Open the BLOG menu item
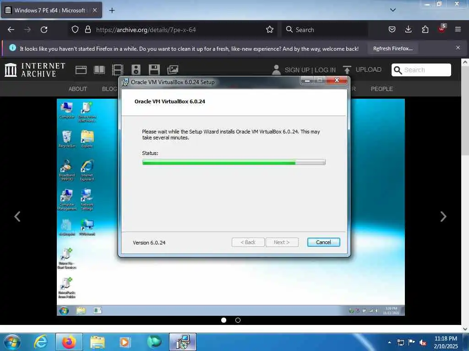The width and height of the screenshot is (469, 351). point(109,89)
